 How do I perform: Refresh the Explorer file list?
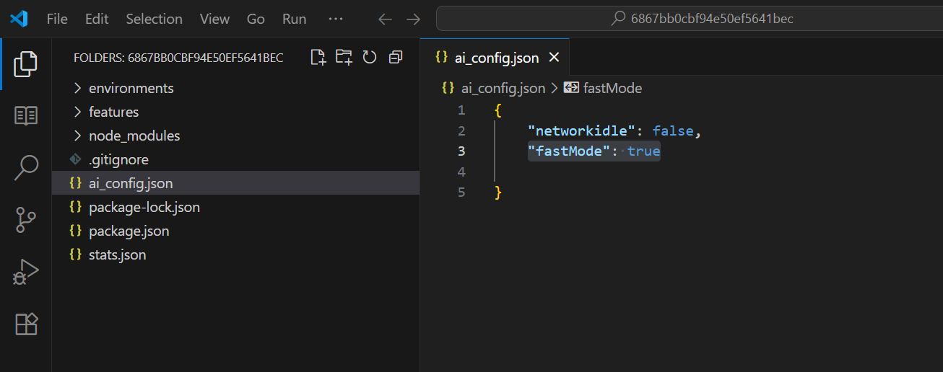coord(370,58)
